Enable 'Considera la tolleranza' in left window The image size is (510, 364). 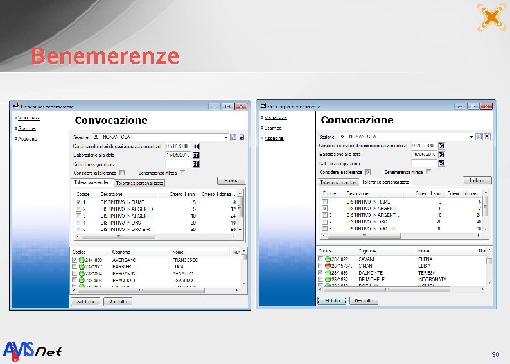click(122, 173)
